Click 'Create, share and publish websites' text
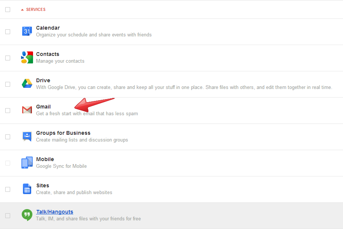The height and width of the screenshot is (229, 343). click(x=74, y=192)
